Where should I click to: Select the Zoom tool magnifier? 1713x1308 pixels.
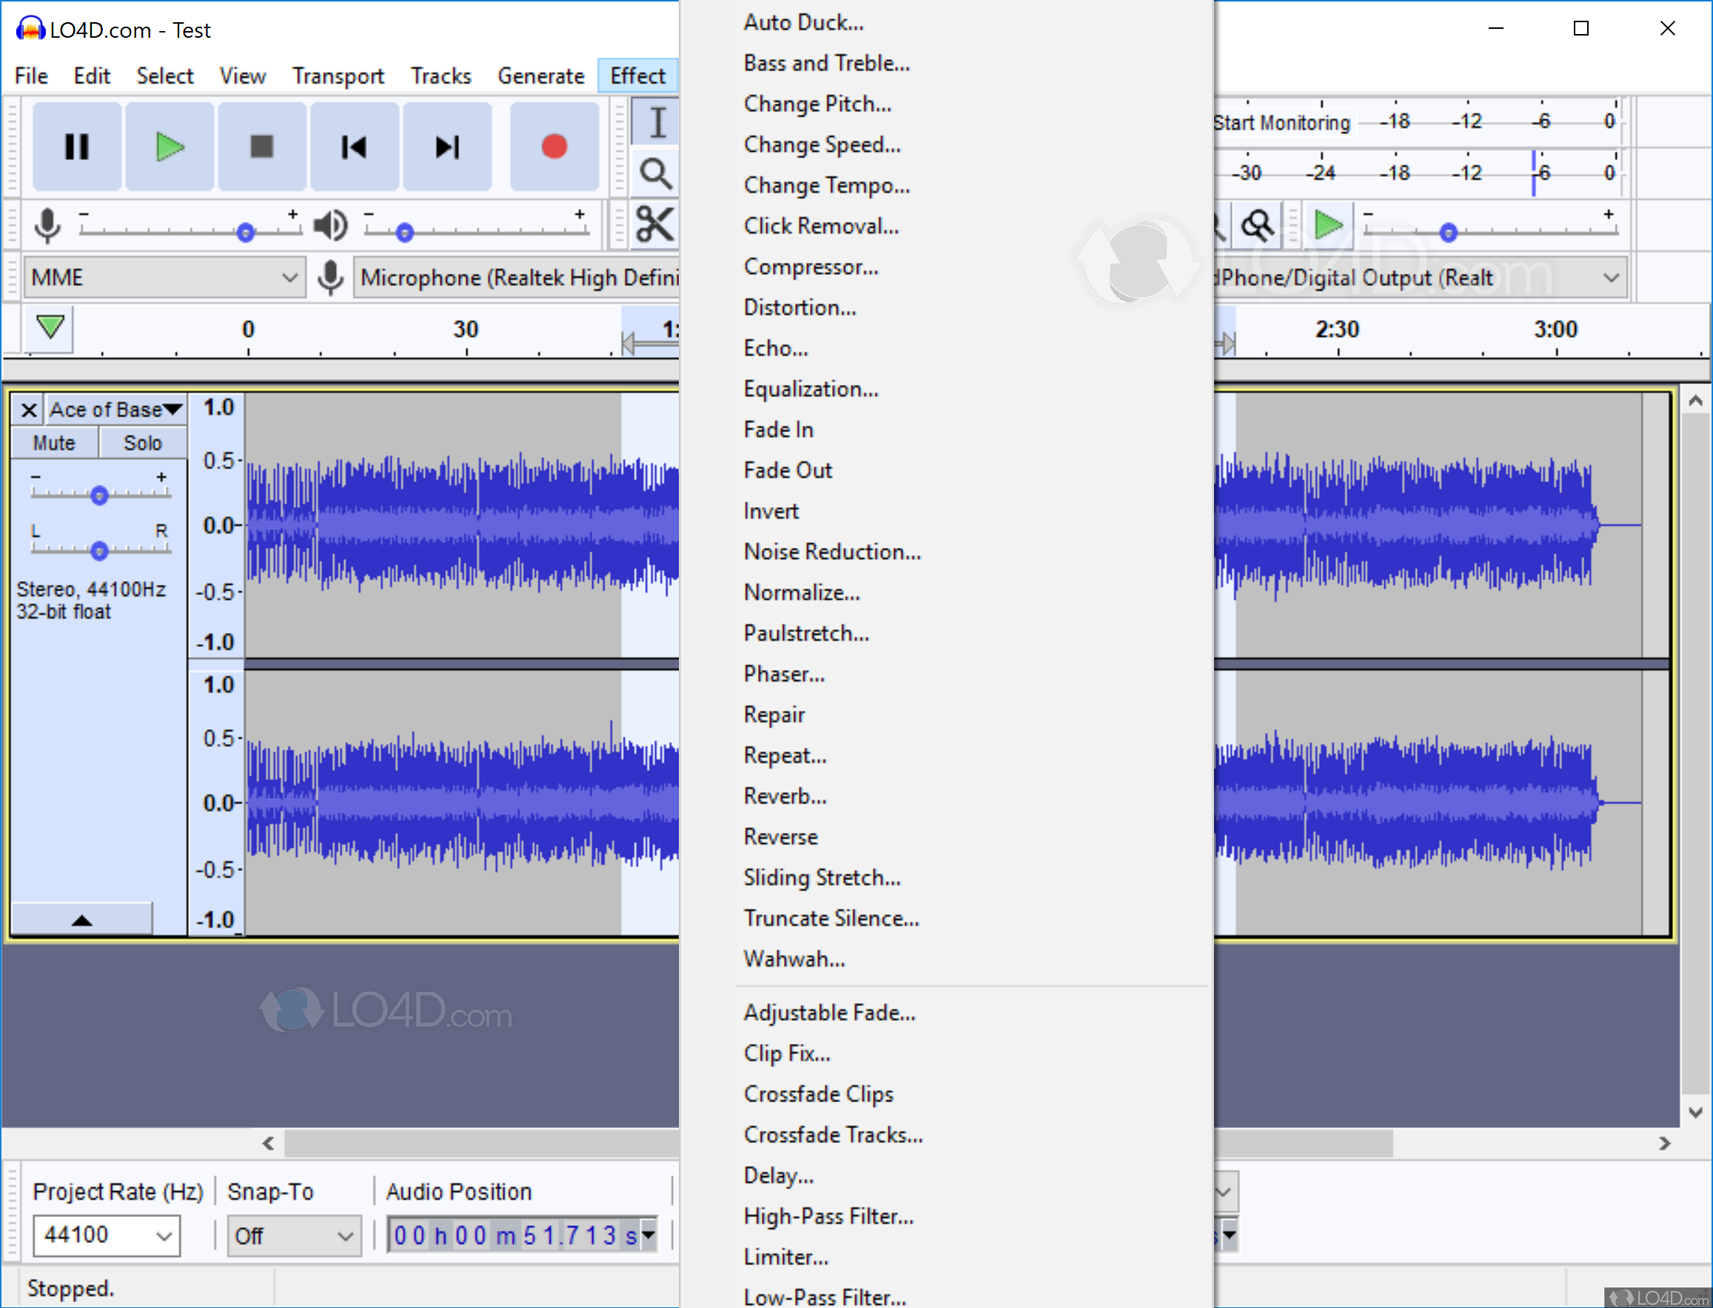[x=656, y=172]
